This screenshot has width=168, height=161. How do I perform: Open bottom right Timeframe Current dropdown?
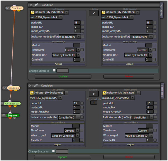tap(151, 131)
